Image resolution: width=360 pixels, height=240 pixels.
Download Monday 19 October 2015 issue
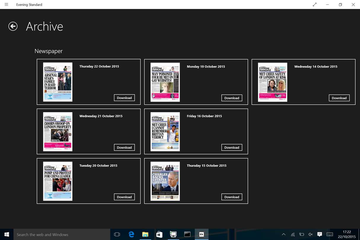pyautogui.click(x=232, y=98)
